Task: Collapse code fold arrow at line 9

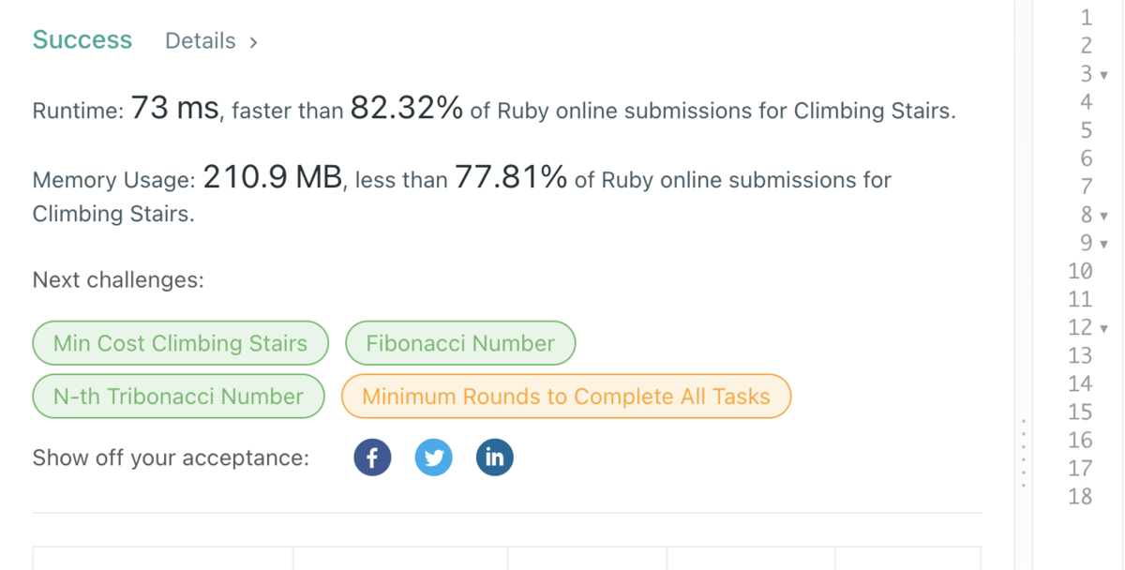Action: tap(1103, 244)
